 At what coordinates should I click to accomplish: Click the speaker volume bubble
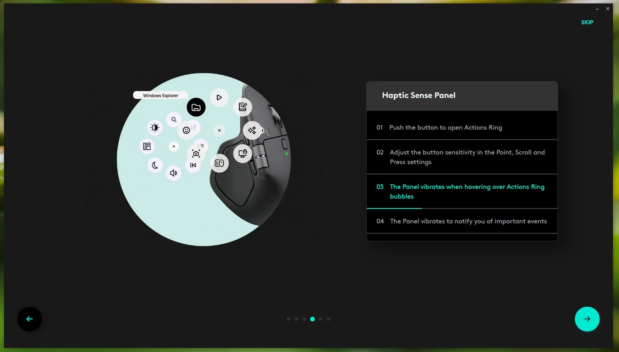[173, 173]
